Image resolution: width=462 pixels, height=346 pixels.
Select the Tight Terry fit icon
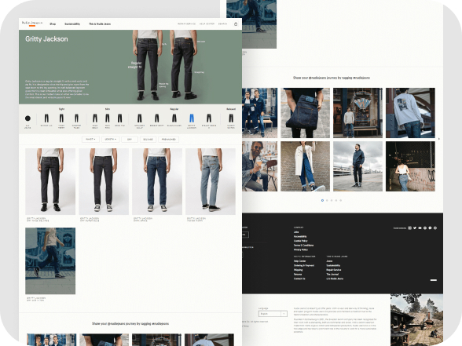tap(61, 118)
